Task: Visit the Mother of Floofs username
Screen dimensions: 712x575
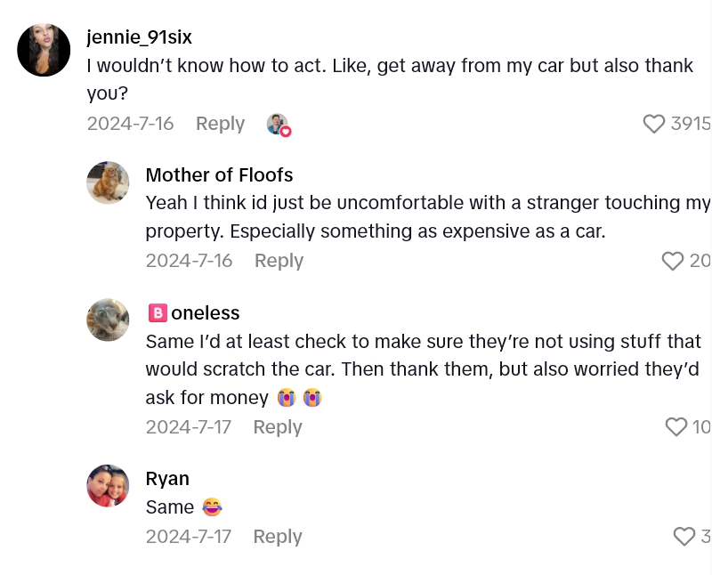Action: pyautogui.click(x=219, y=174)
